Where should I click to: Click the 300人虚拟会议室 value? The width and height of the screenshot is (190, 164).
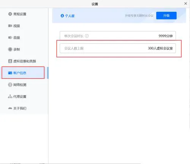point(160,48)
